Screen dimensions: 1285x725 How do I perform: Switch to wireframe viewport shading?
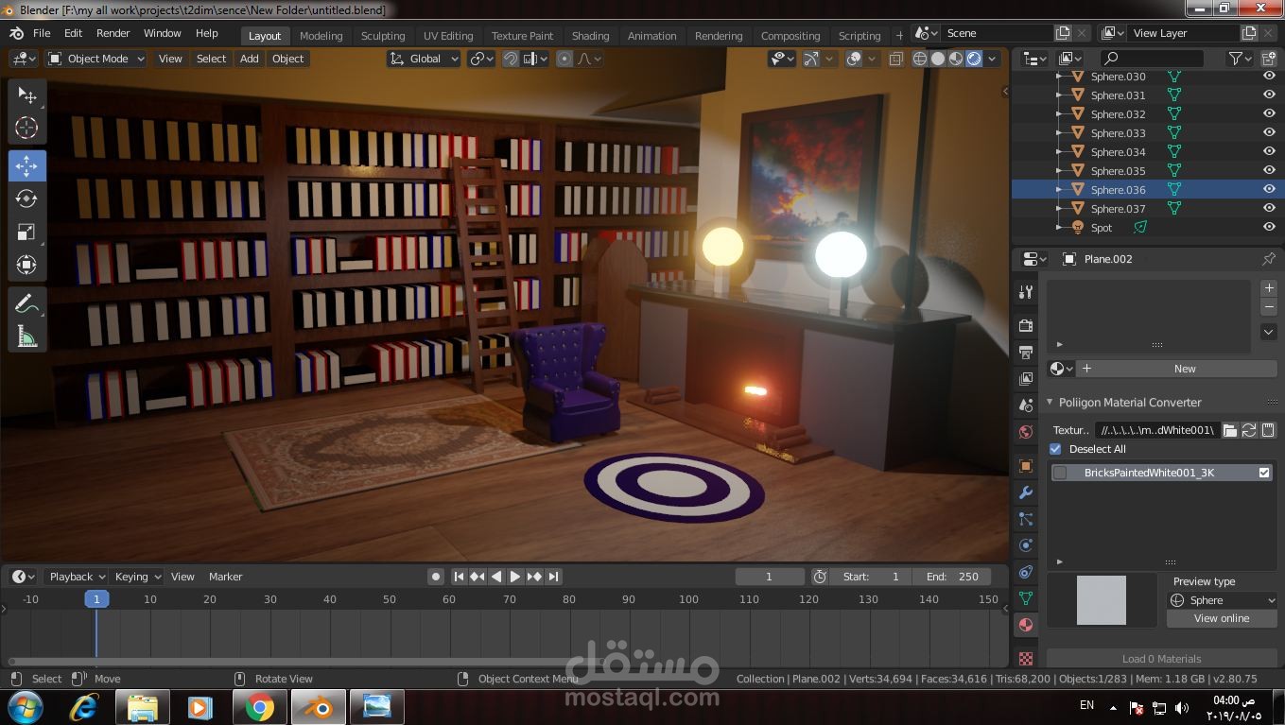coord(920,59)
